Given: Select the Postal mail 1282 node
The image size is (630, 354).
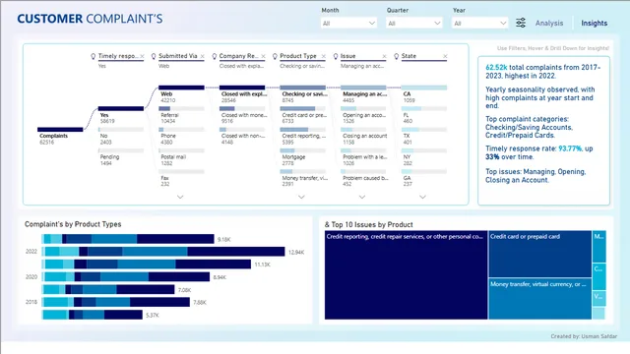Looking at the screenshot, I should click(x=181, y=157).
